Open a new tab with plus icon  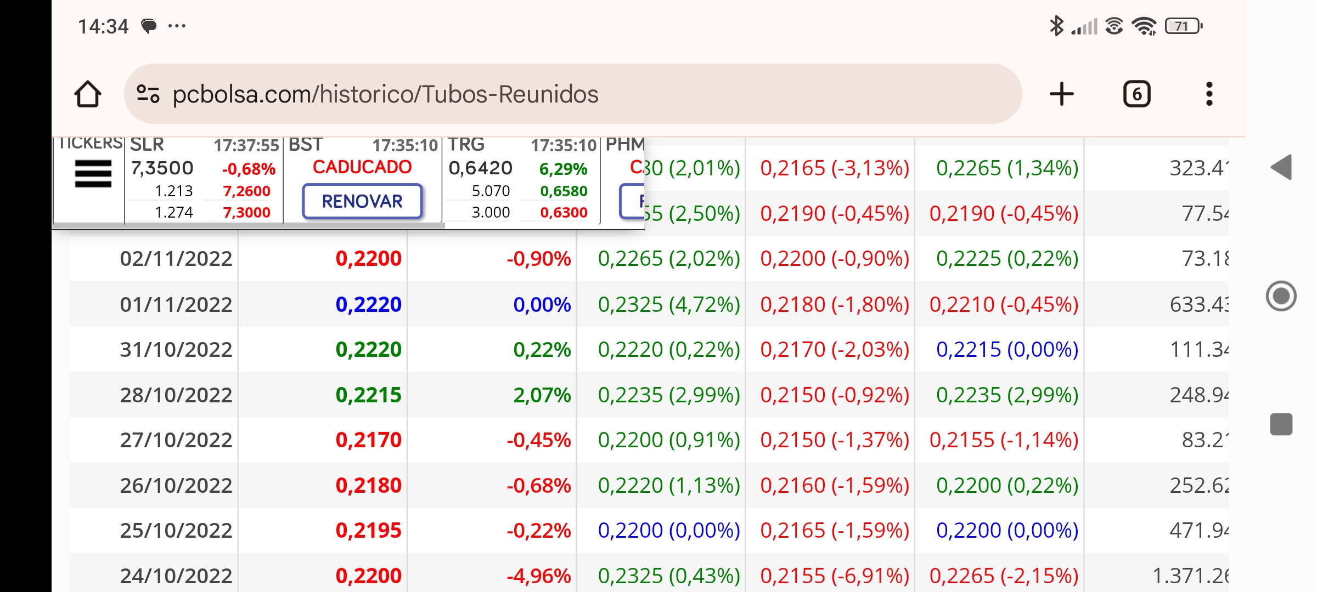(1061, 94)
